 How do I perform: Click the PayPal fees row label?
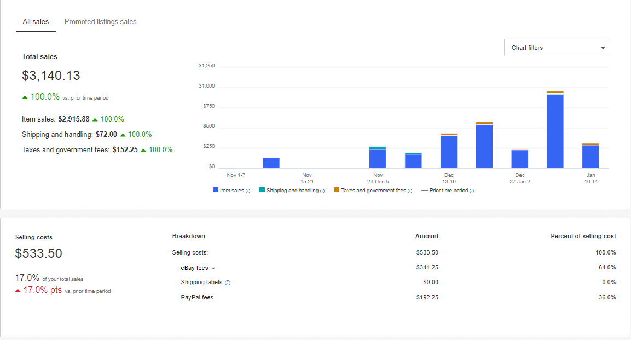(197, 297)
